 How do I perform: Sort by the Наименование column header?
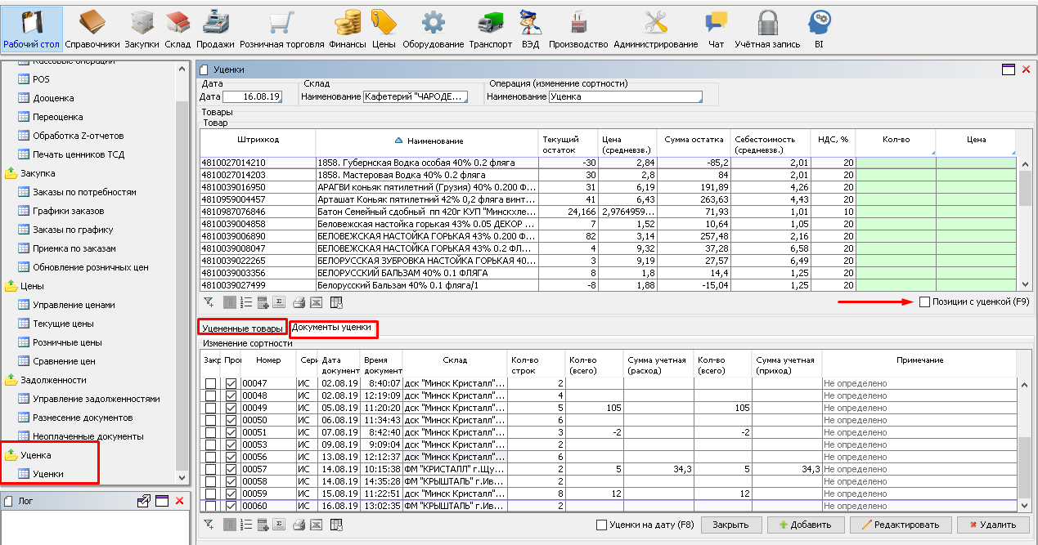click(434, 141)
